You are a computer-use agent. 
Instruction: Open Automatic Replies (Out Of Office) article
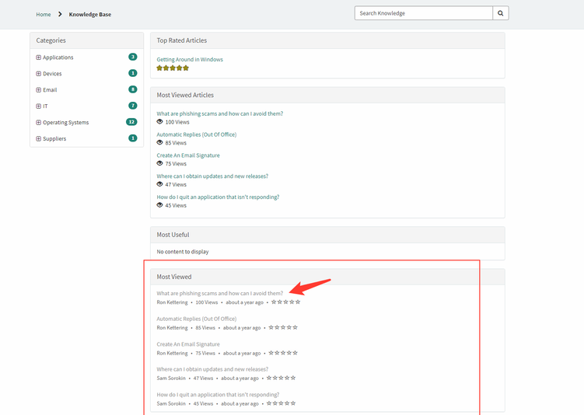[196, 134]
